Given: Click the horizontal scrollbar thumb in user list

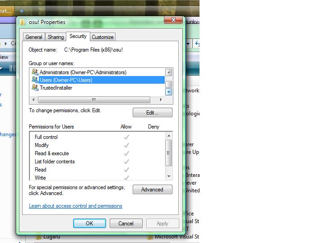Looking at the screenshot, I should (x=94, y=100).
